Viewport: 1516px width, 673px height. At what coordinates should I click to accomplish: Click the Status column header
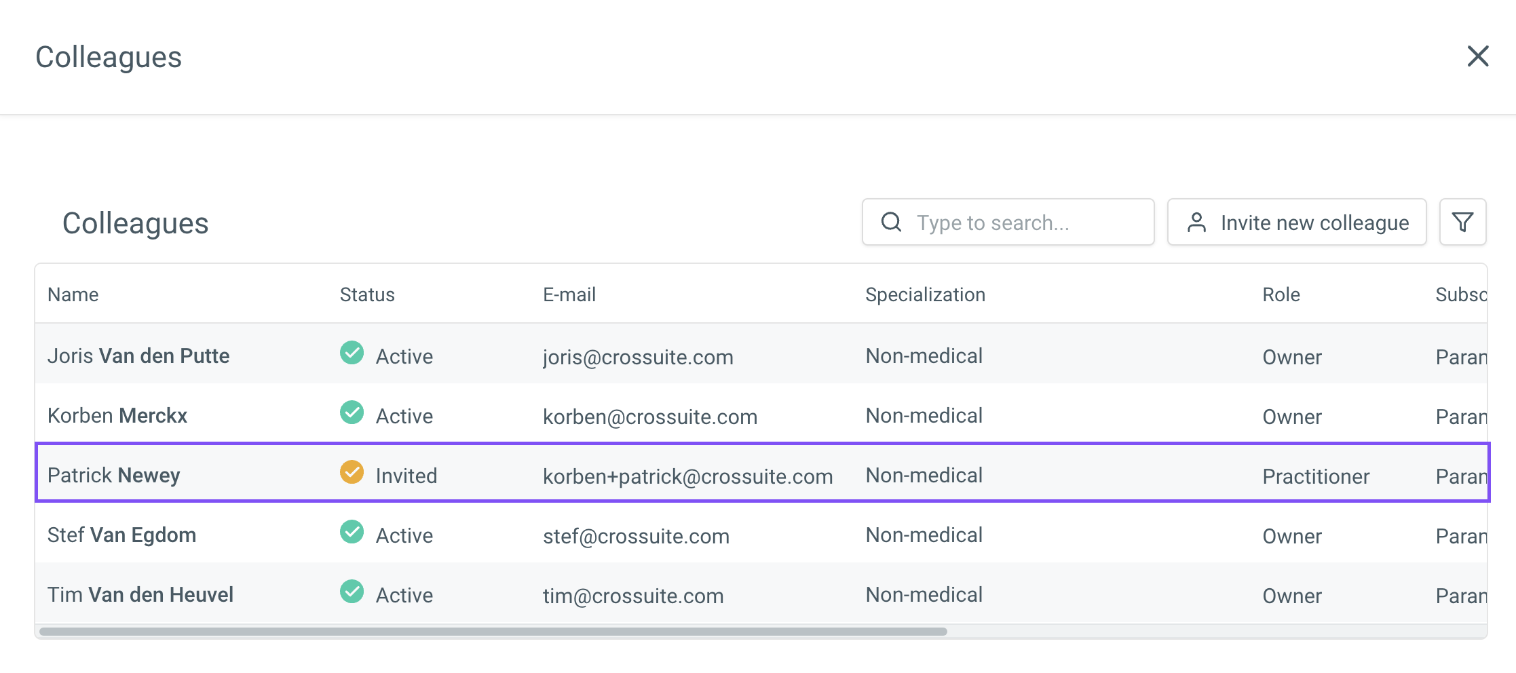[367, 294]
